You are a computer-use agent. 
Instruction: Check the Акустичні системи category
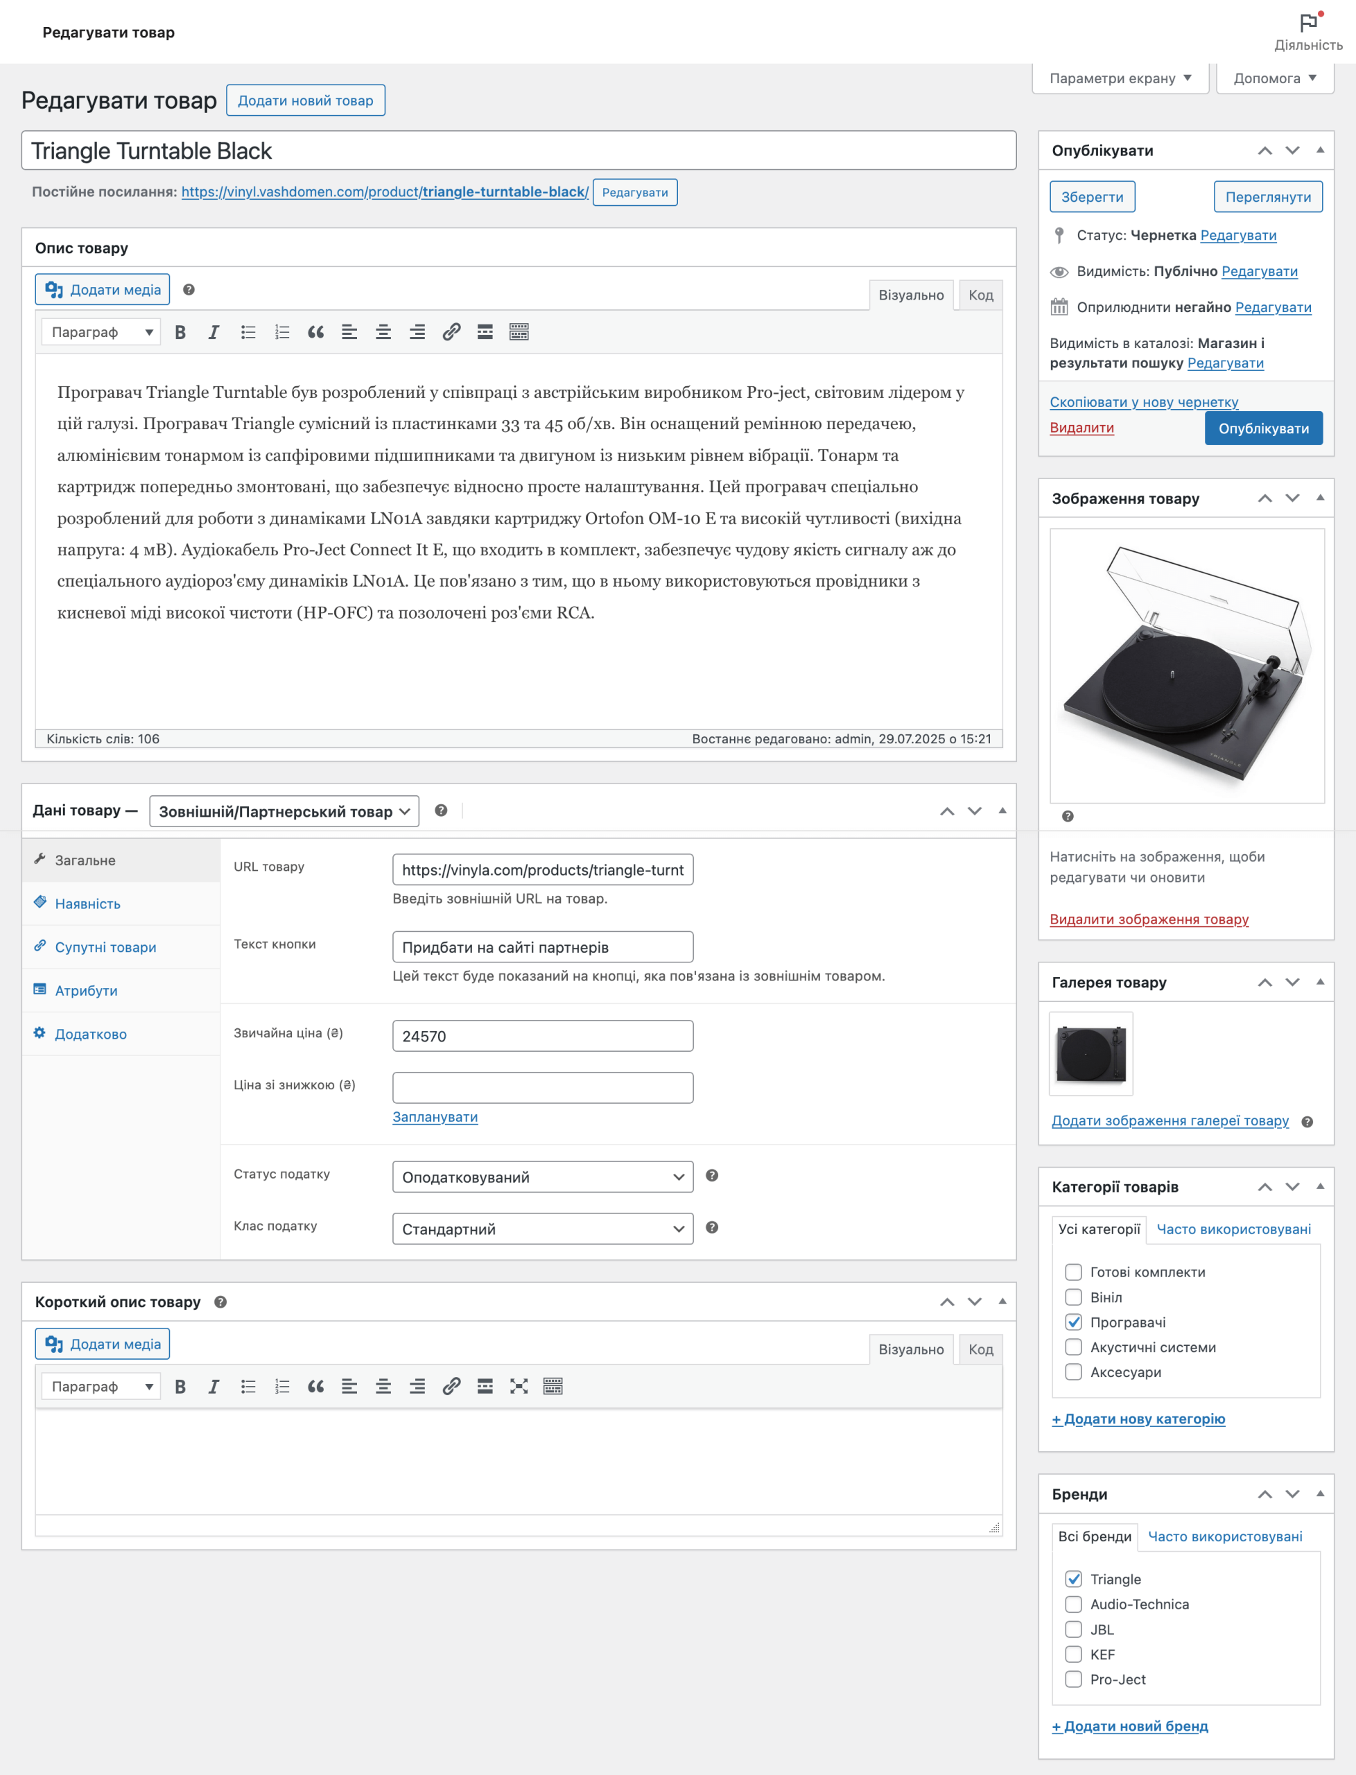coord(1073,1347)
